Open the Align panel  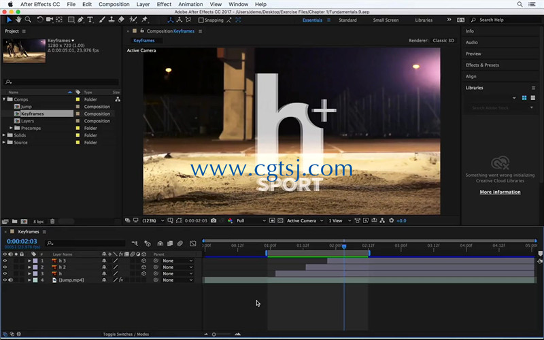point(471,76)
